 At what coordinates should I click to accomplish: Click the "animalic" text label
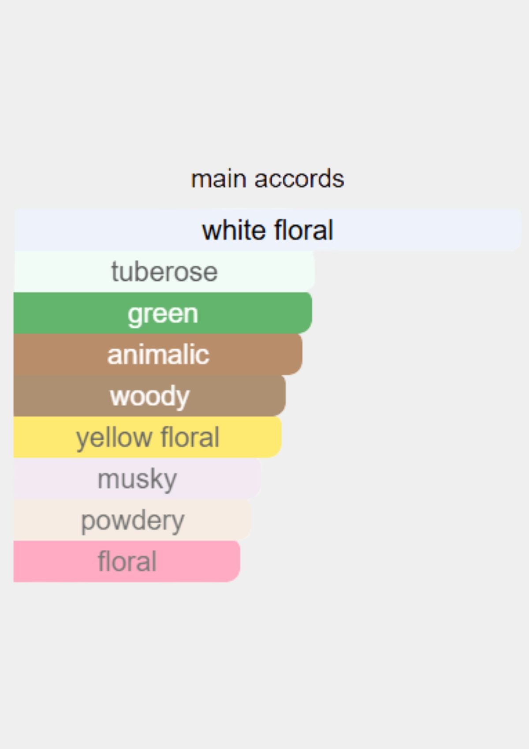pyautogui.click(x=158, y=355)
